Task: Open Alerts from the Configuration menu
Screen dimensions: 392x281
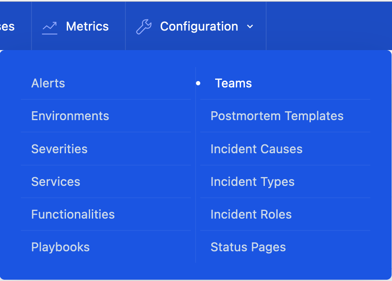Action: (48, 83)
